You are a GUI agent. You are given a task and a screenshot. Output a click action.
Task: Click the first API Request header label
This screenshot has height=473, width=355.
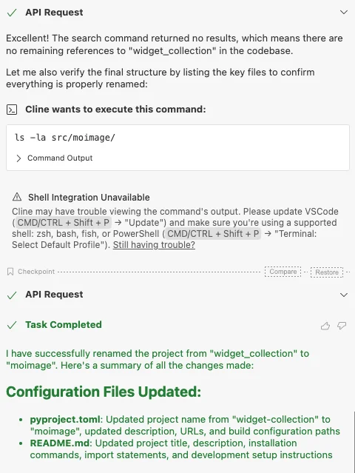click(x=54, y=13)
